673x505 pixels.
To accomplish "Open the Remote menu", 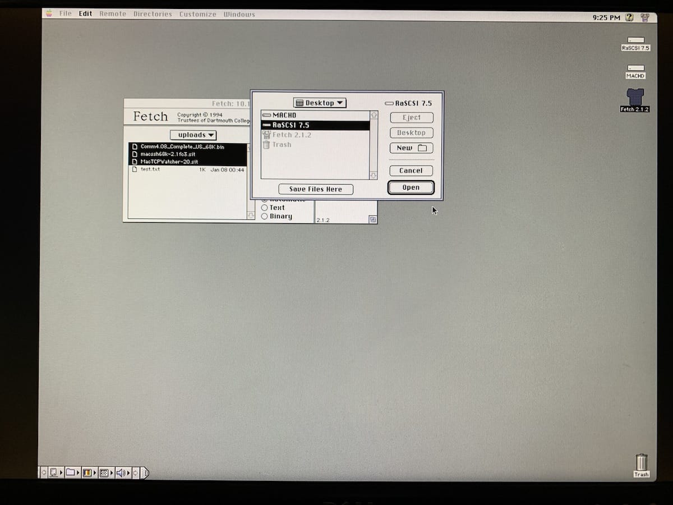I will tap(113, 14).
